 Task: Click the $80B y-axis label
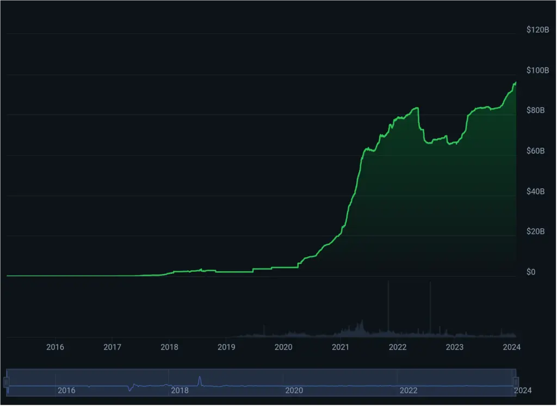click(x=536, y=110)
